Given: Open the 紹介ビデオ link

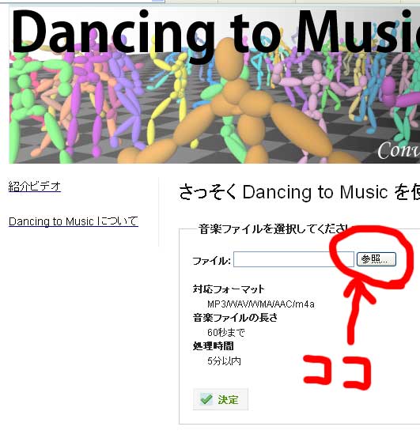Looking at the screenshot, I should (x=35, y=187).
